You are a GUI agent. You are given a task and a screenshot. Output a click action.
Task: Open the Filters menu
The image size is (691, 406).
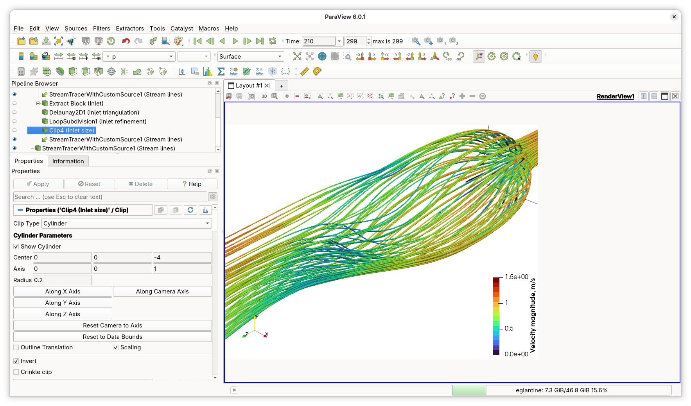point(101,29)
